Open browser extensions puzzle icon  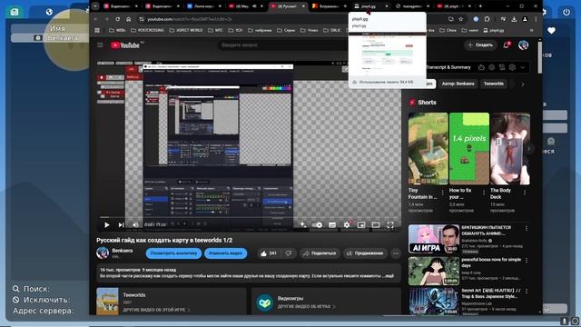(487, 19)
